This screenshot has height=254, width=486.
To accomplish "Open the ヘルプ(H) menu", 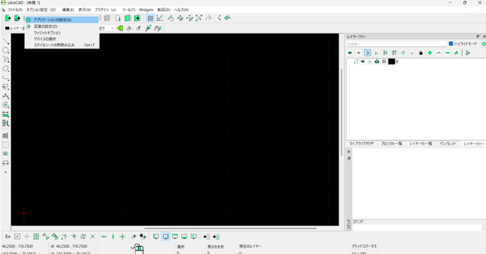I will (x=182, y=10).
